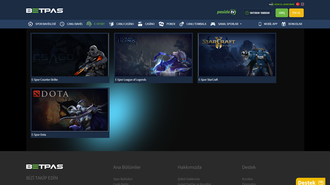Click the yellow Üye Ol button
The height and width of the screenshot is (185, 330).
[x=296, y=13]
